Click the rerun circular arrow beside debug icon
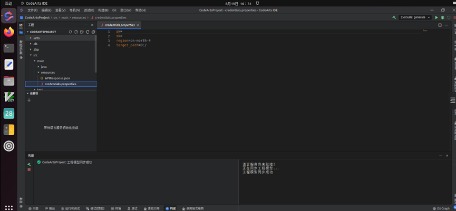456x211 pixels. [x=449, y=17]
